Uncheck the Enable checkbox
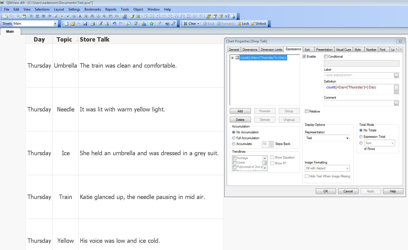This screenshot has height=250, width=408. pos(304,57)
